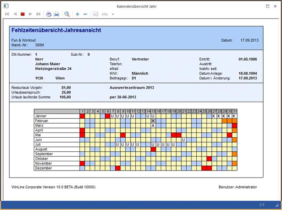This screenshot has width=282, height=210.
Task: Print the report with printer icon
Action: coord(56,14)
